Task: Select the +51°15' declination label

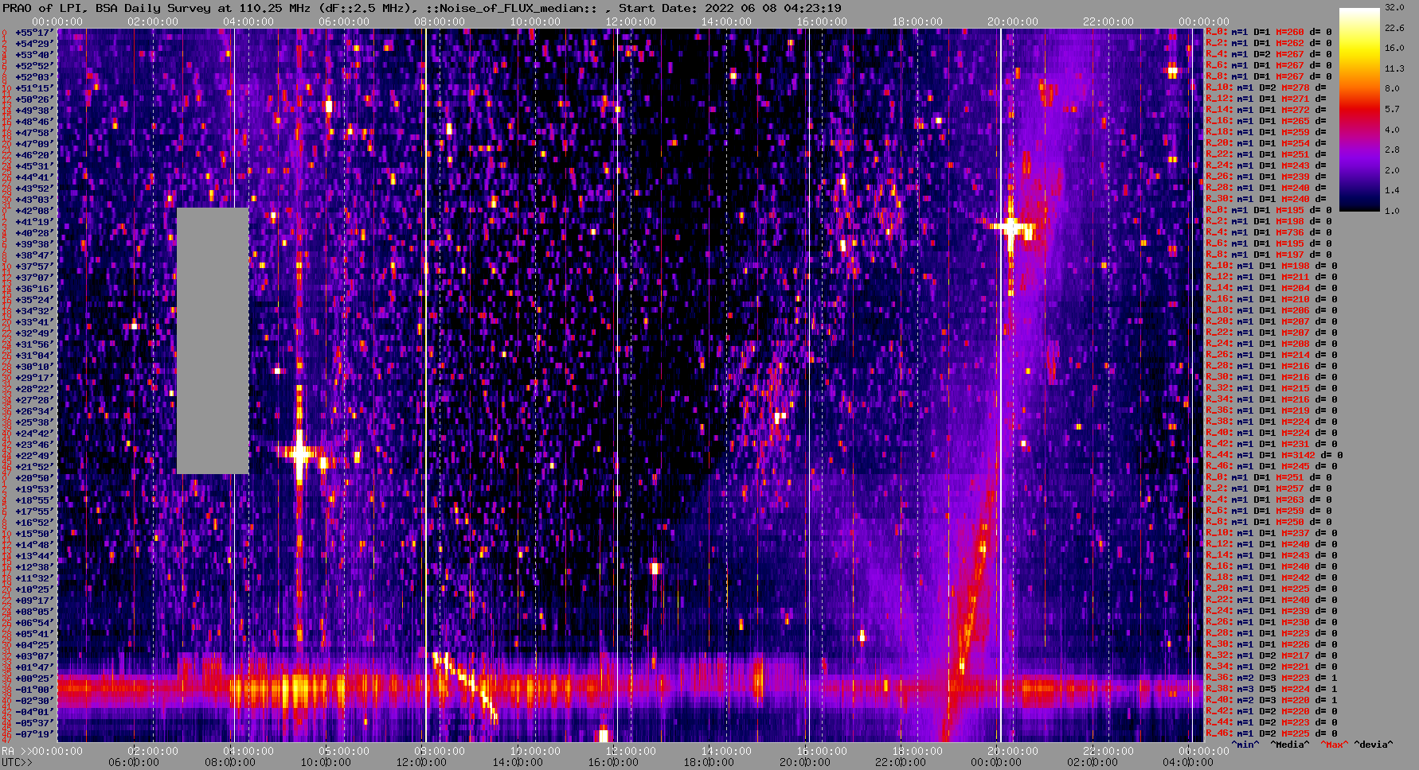Action: (34, 88)
